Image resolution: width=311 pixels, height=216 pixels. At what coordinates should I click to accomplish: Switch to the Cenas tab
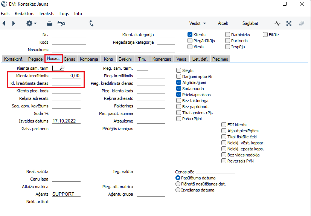tap(69, 59)
